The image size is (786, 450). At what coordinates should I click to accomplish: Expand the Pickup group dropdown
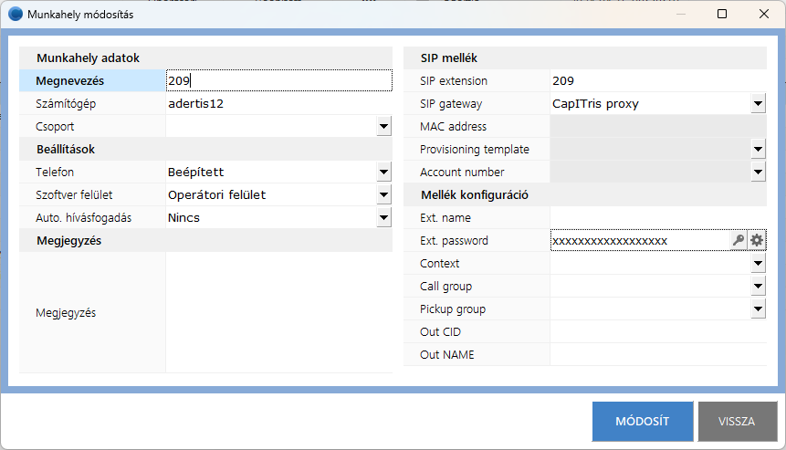coord(758,309)
